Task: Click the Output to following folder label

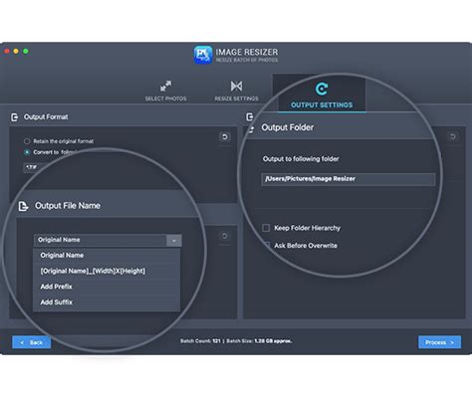Action: [x=301, y=159]
